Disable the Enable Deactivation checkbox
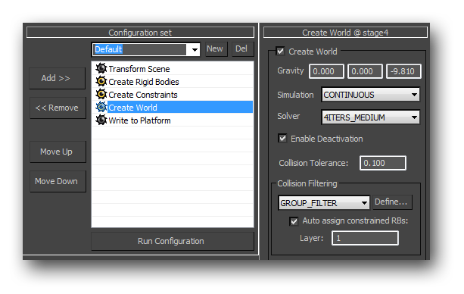 point(282,139)
